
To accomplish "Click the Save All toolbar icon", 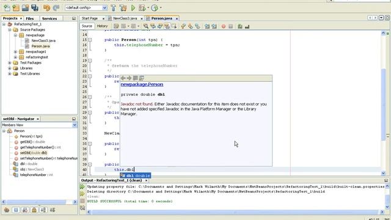I will coord(35,8).
